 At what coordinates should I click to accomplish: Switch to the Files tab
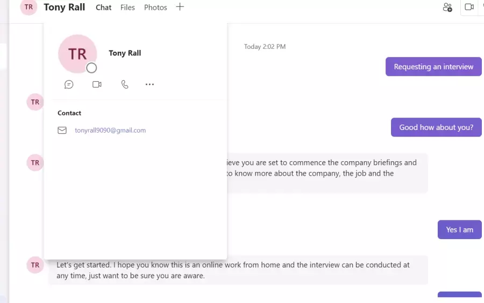(127, 8)
